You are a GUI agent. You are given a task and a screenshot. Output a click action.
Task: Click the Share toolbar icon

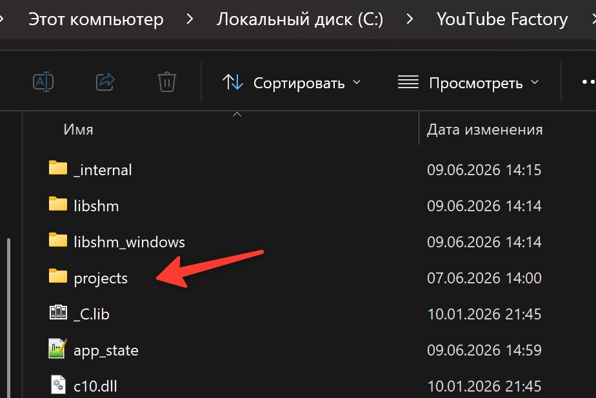[105, 82]
